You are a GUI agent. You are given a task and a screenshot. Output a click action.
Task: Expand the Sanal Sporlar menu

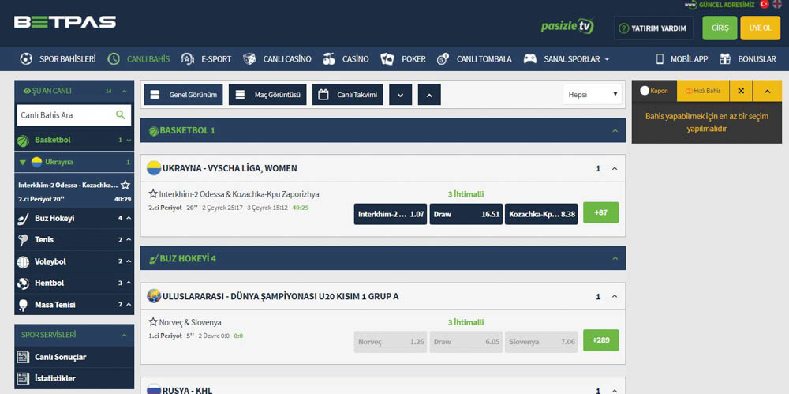(566, 59)
